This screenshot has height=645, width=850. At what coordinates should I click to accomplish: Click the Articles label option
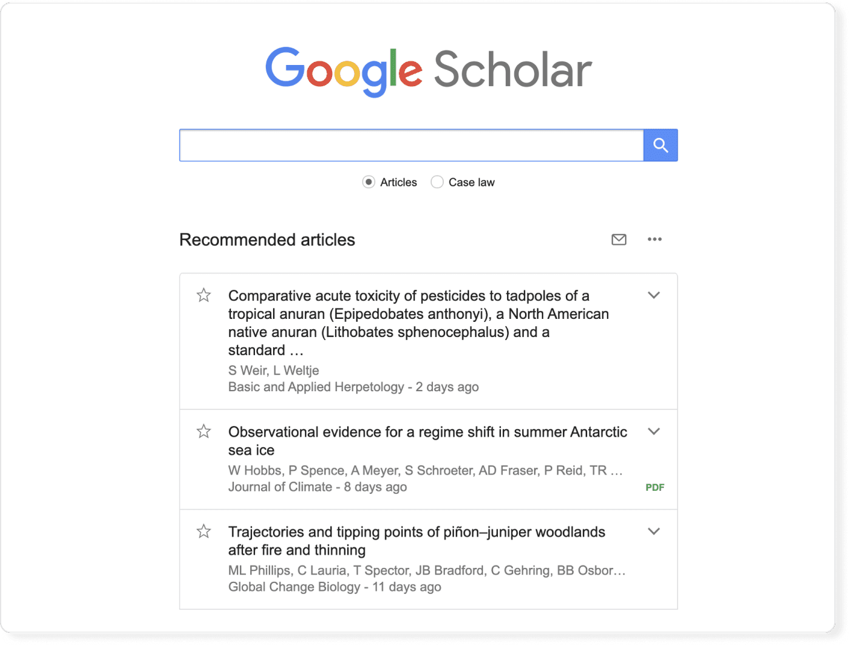click(x=399, y=182)
